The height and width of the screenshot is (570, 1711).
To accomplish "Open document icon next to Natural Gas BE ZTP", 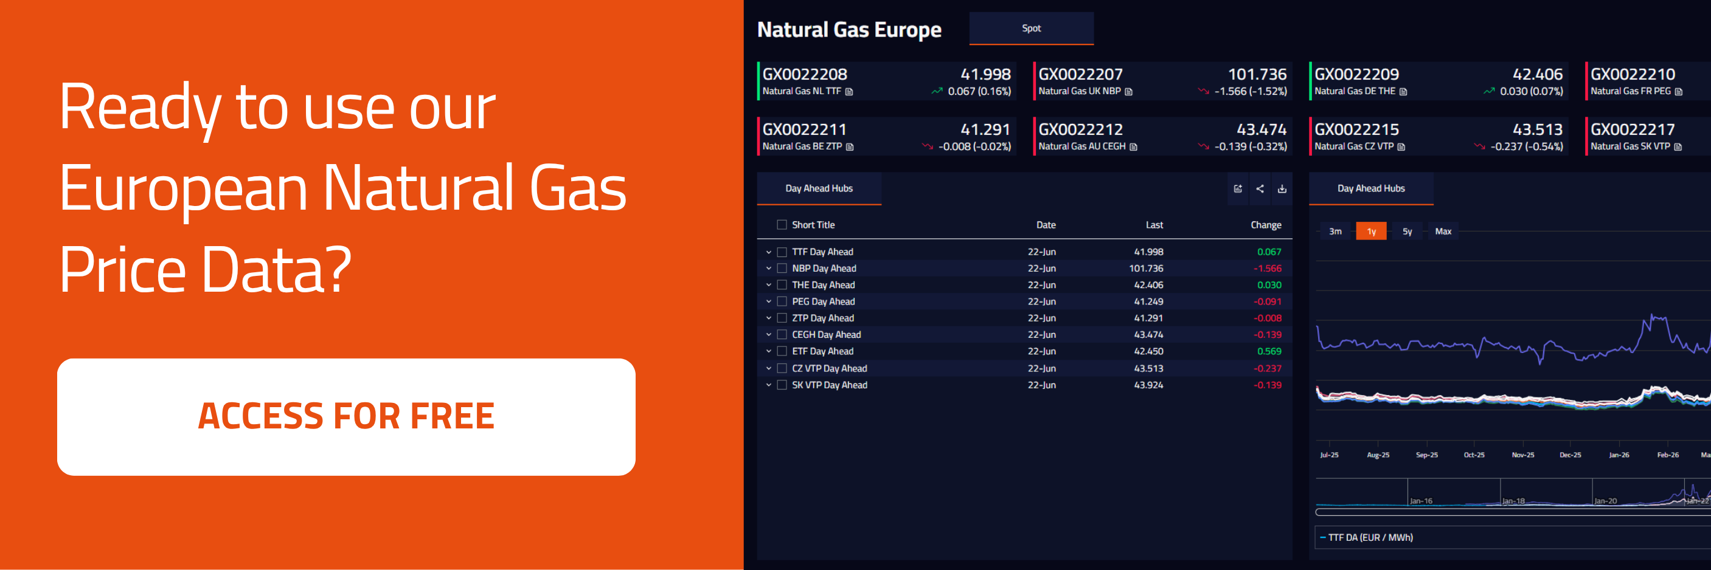I will 850,146.
